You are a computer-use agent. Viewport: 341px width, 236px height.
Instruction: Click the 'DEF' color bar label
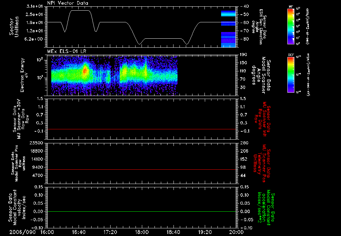coord(291,55)
